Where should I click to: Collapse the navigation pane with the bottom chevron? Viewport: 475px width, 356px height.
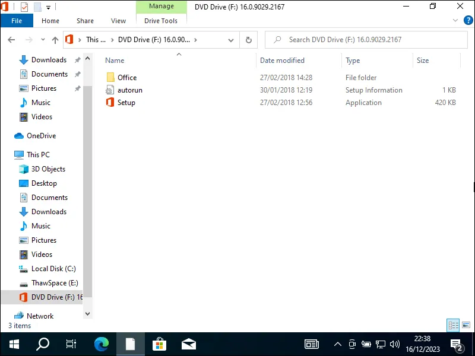pos(87,313)
